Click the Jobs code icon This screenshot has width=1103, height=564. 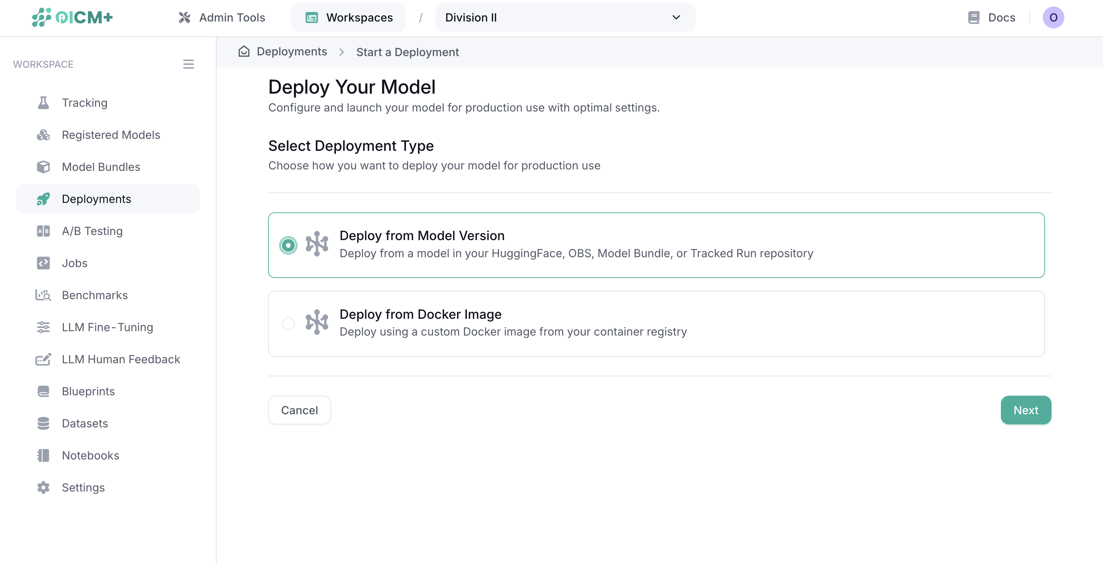(43, 263)
